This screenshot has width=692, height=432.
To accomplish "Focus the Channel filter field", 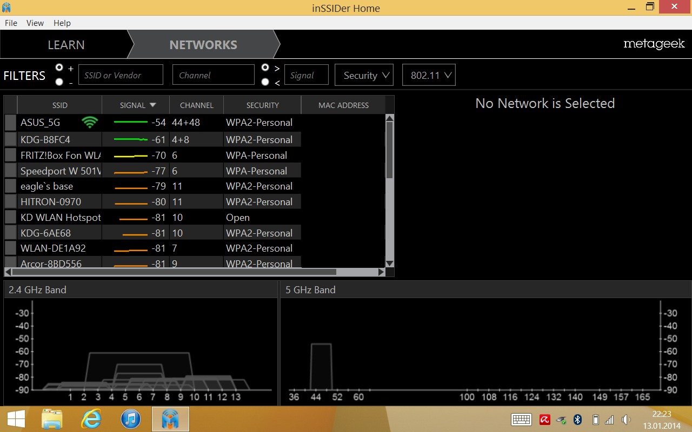I will pyautogui.click(x=213, y=75).
